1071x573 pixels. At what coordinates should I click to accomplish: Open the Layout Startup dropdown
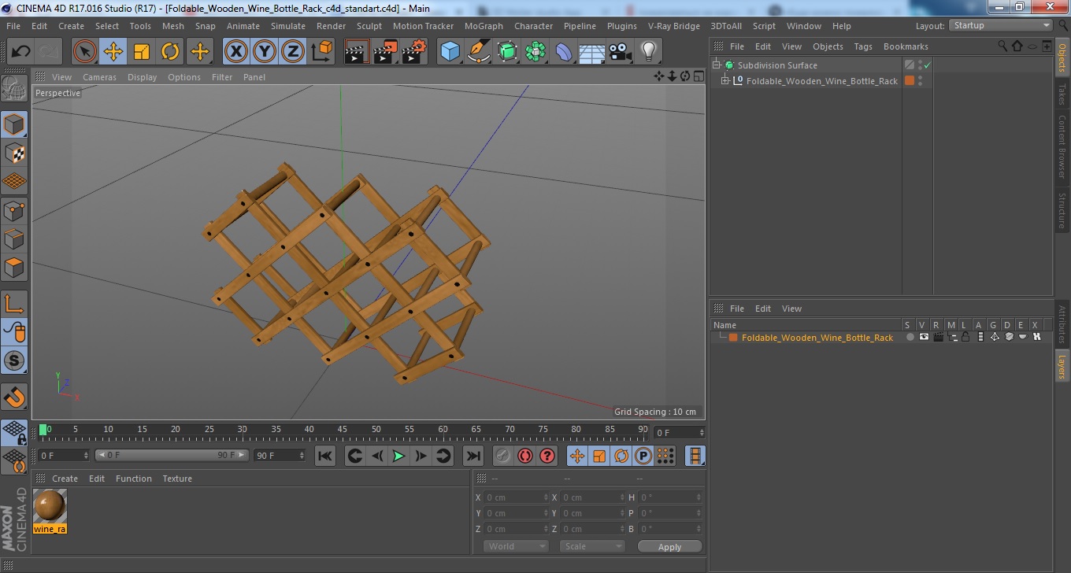pos(1001,26)
